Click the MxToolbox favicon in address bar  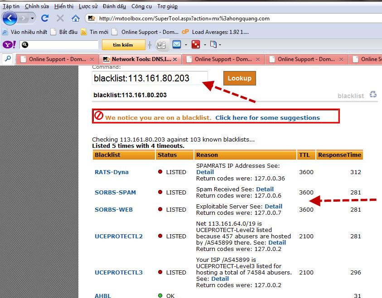[92, 19]
